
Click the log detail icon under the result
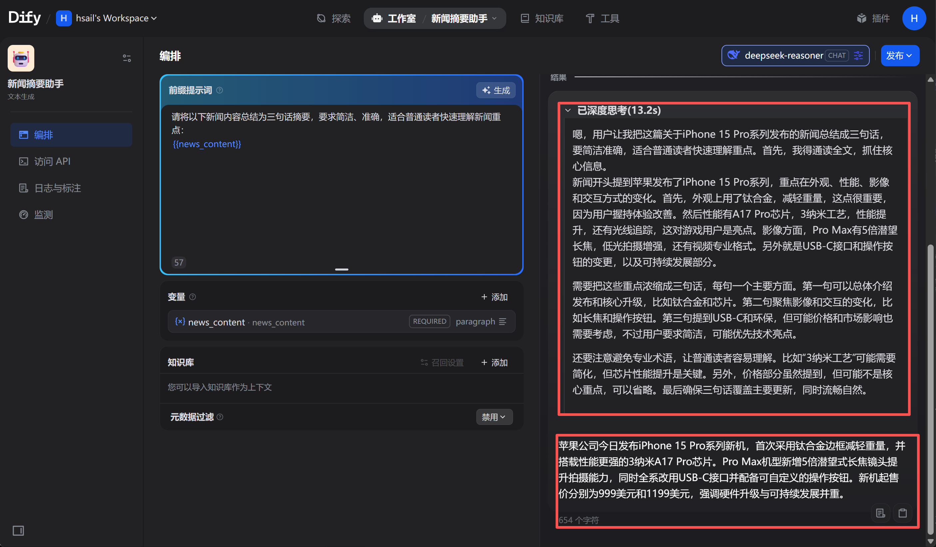(880, 513)
